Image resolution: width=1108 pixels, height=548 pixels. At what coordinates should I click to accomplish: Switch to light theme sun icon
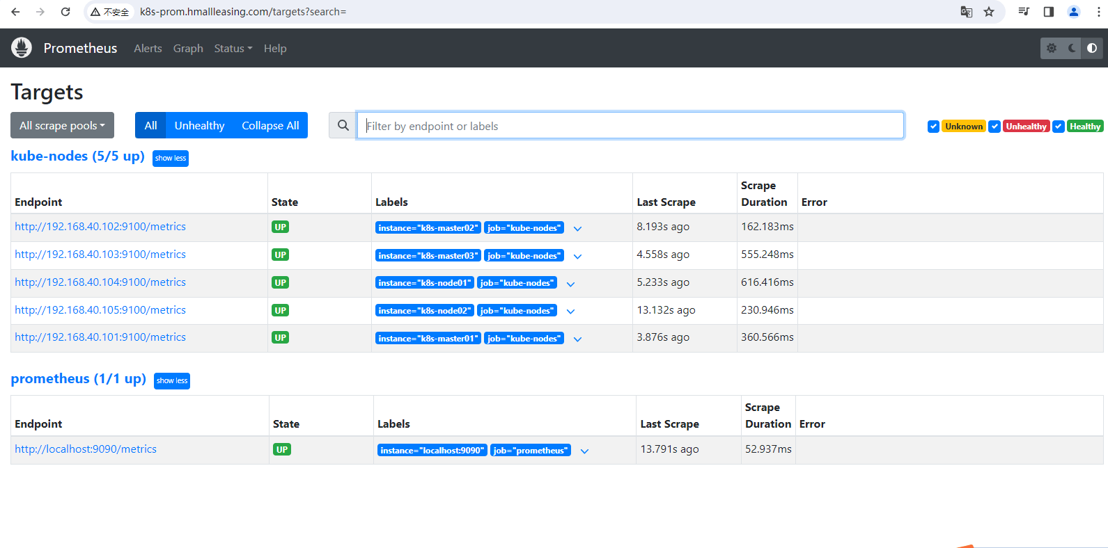1052,48
